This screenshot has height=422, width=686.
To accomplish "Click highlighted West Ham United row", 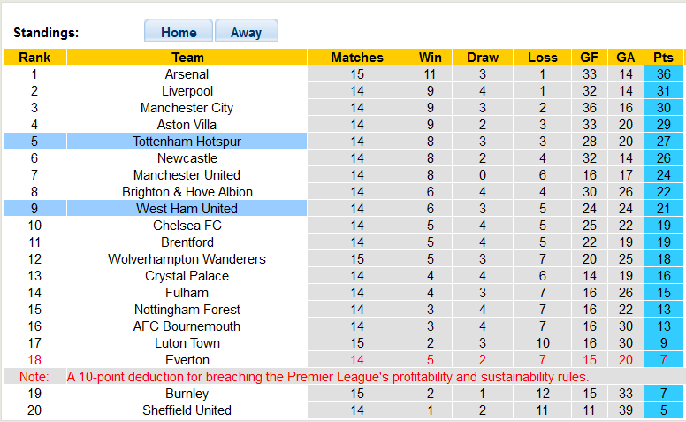I will point(187,209).
